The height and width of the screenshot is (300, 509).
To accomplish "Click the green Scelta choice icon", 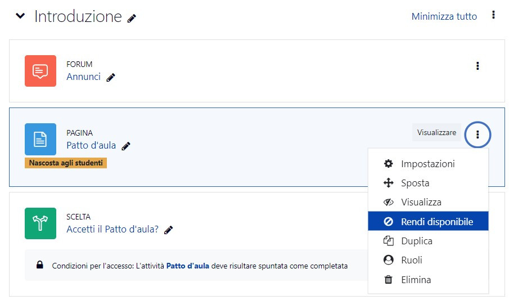I will [40, 223].
